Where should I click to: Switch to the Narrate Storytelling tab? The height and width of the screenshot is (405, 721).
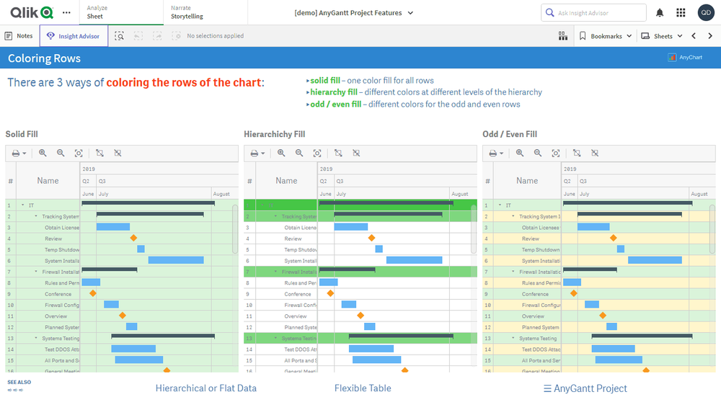(x=187, y=12)
